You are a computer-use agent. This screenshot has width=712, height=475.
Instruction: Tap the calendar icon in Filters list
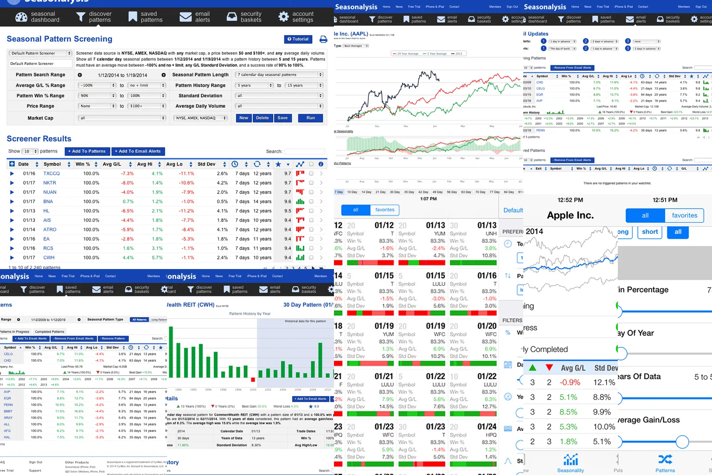508,365
